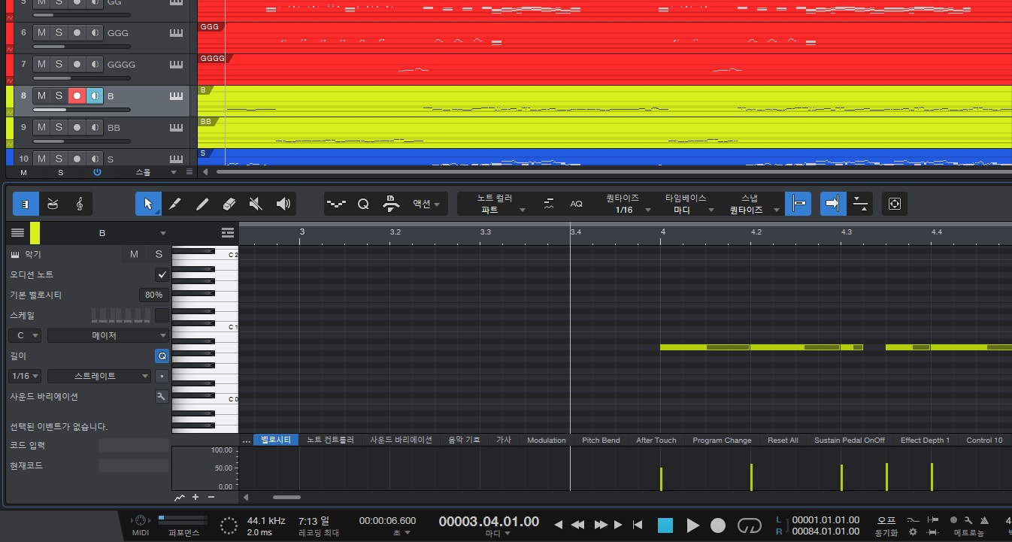Select the 노트 컨트롤러 tab

coord(330,440)
